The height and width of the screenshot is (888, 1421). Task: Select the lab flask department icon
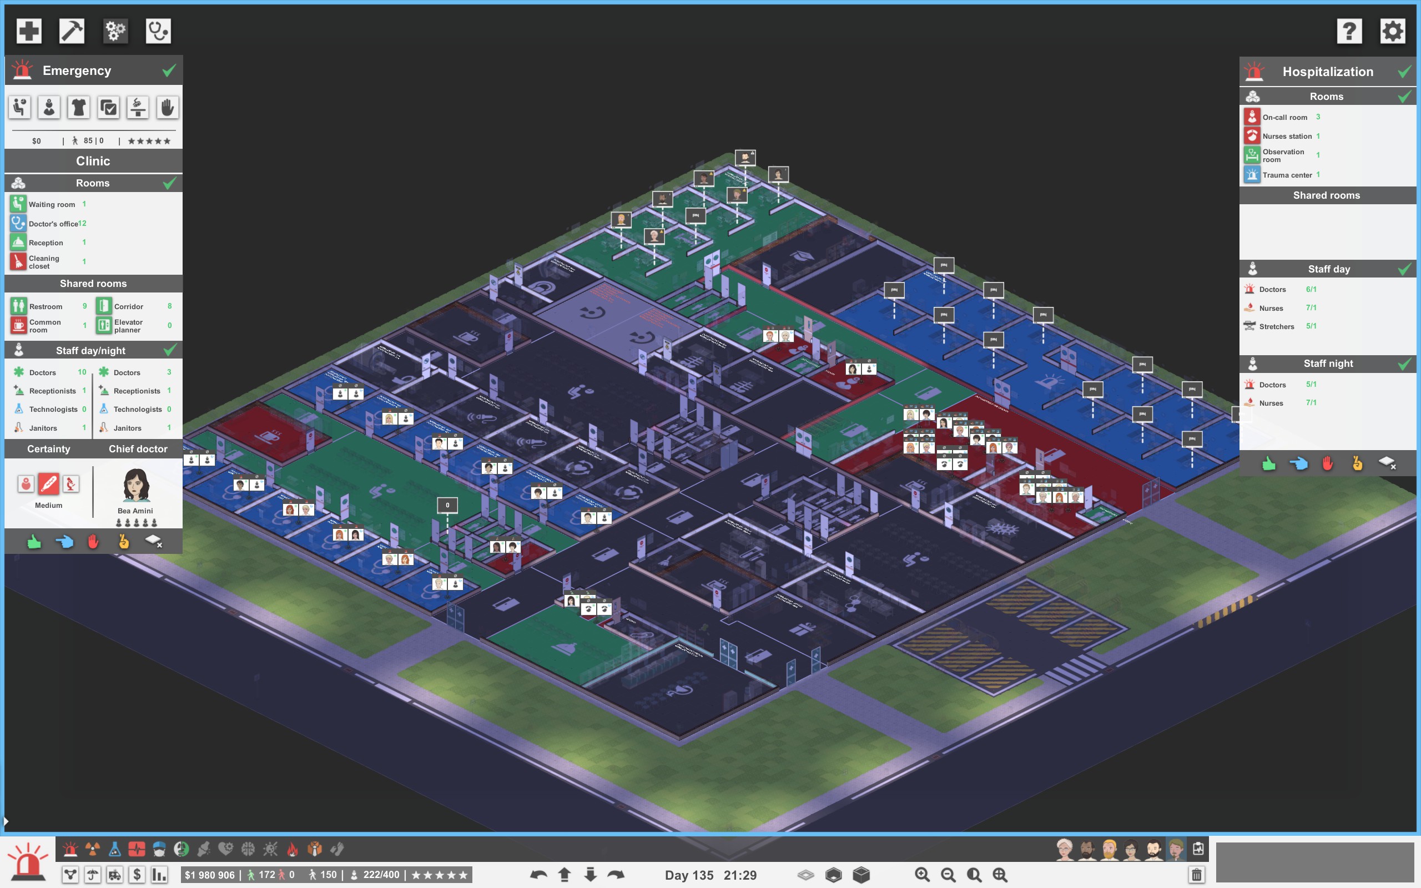[115, 849]
